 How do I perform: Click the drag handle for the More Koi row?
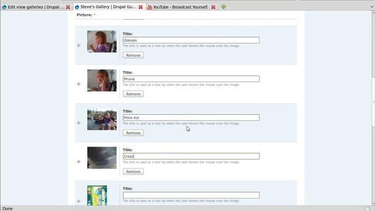[x=79, y=122]
